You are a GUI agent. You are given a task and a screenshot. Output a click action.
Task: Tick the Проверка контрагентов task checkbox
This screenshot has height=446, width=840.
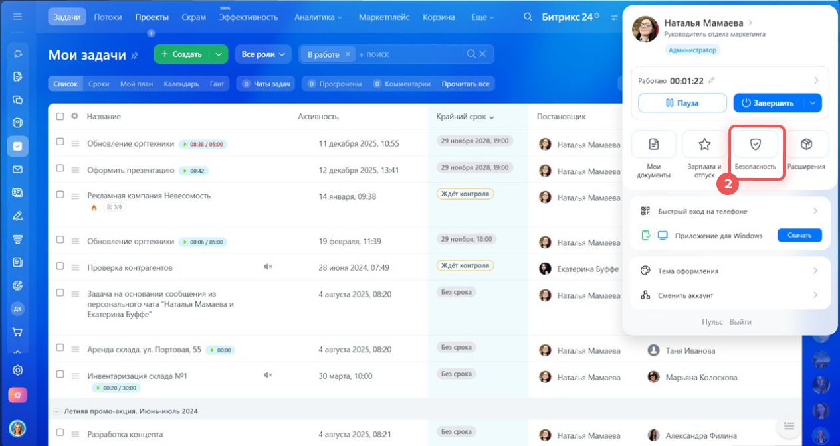pyautogui.click(x=60, y=267)
